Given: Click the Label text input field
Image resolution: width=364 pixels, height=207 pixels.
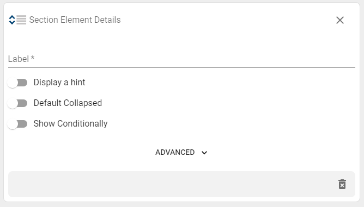Looking at the screenshot, I should tap(181, 59).
